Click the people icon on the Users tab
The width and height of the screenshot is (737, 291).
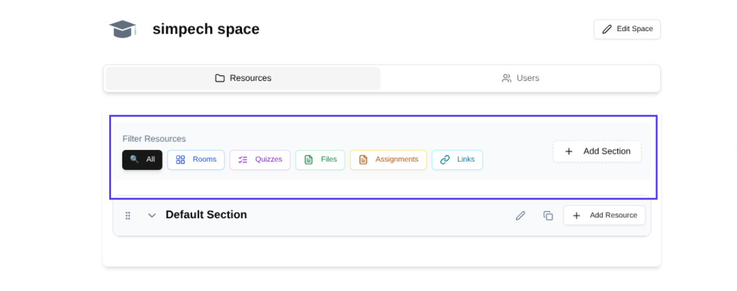[506, 78]
